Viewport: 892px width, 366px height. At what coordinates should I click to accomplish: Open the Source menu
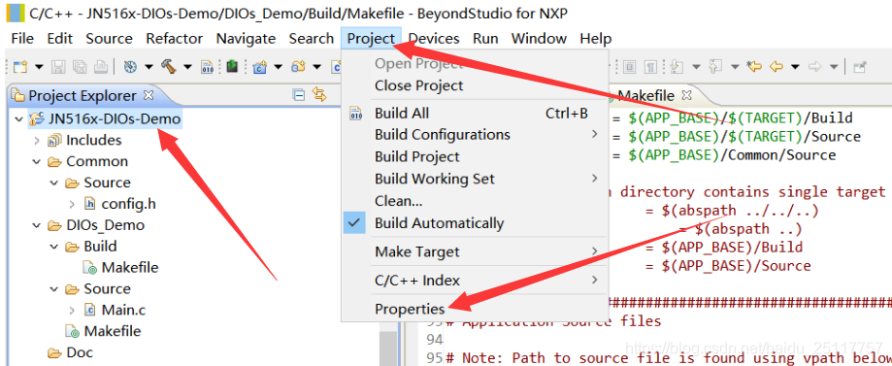pos(110,39)
